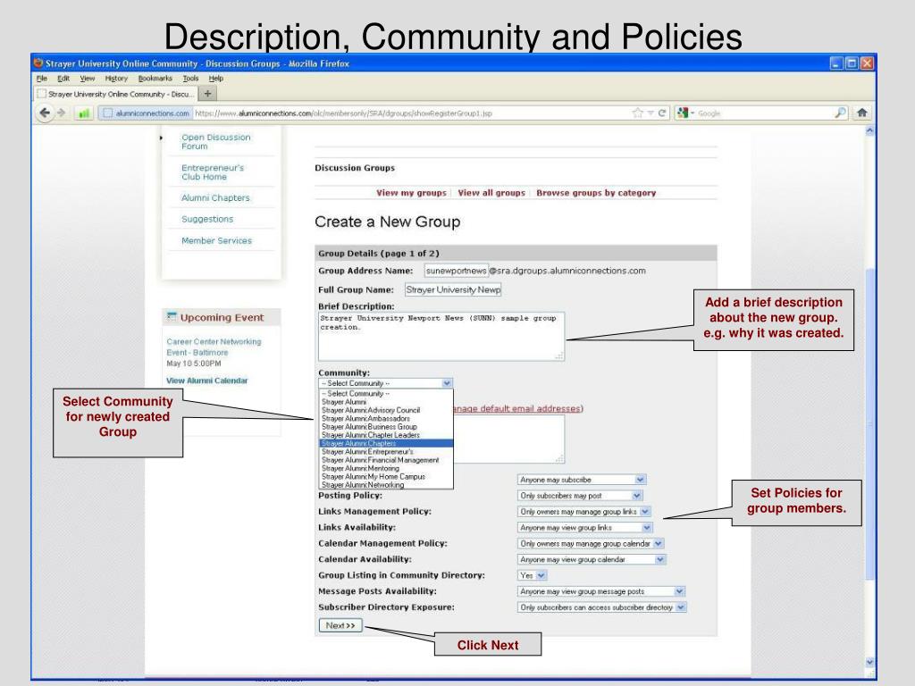
Task: Click the bookmark star icon in address bar
Action: (x=637, y=113)
